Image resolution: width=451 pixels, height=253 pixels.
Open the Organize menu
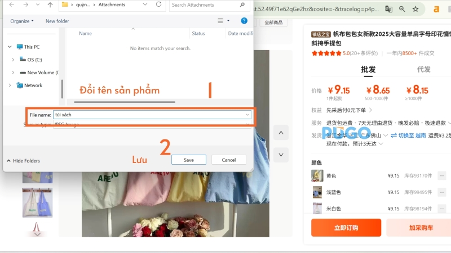22,21
